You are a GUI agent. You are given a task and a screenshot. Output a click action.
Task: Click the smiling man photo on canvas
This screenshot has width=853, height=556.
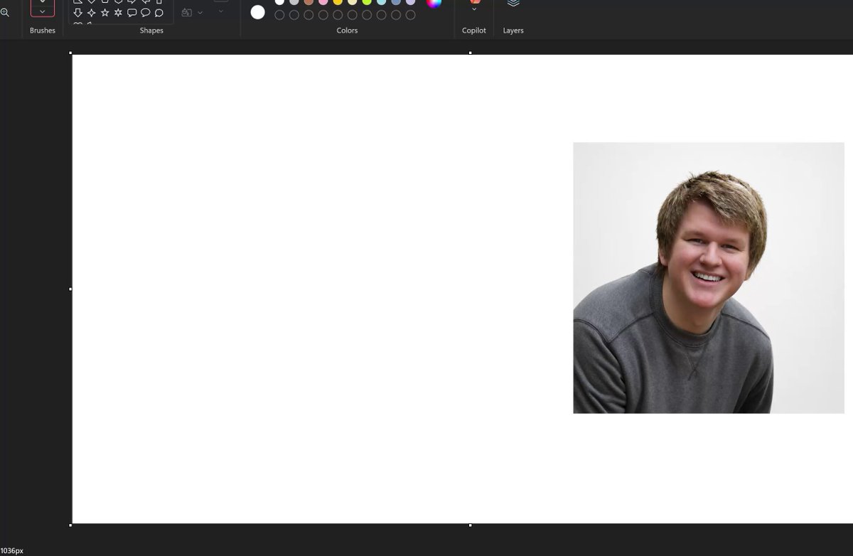pyautogui.click(x=709, y=278)
